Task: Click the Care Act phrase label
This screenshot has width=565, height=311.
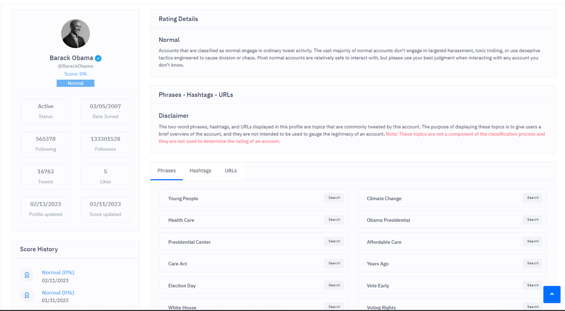Action: (x=178, y=264)
